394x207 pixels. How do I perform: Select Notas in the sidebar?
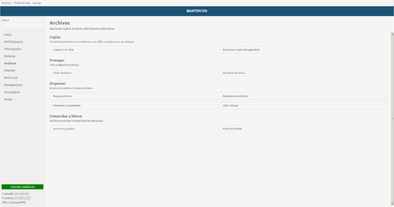8,99
